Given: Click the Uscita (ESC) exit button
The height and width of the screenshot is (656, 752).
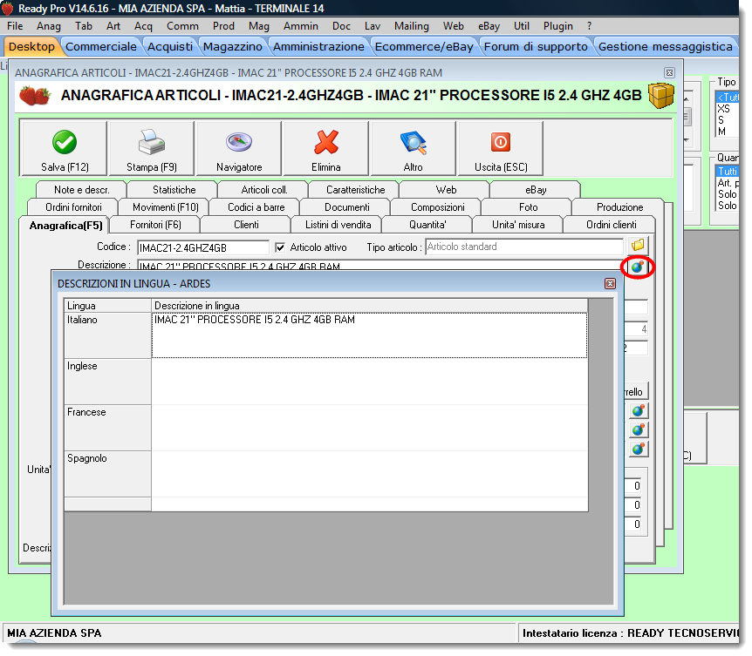Looking at the screenshot, I should (501, 149).
